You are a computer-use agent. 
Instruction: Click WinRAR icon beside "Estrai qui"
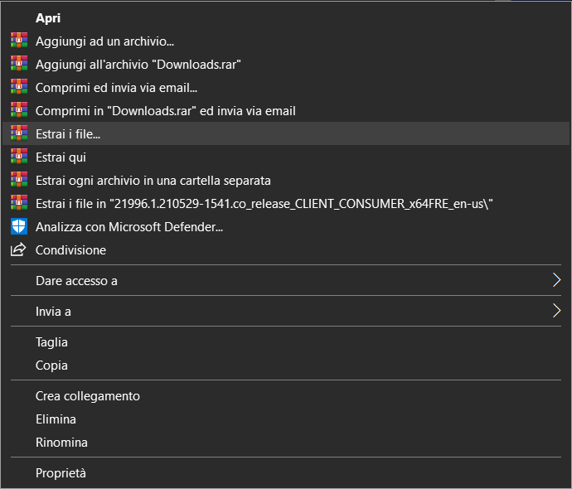coord(18,157)
